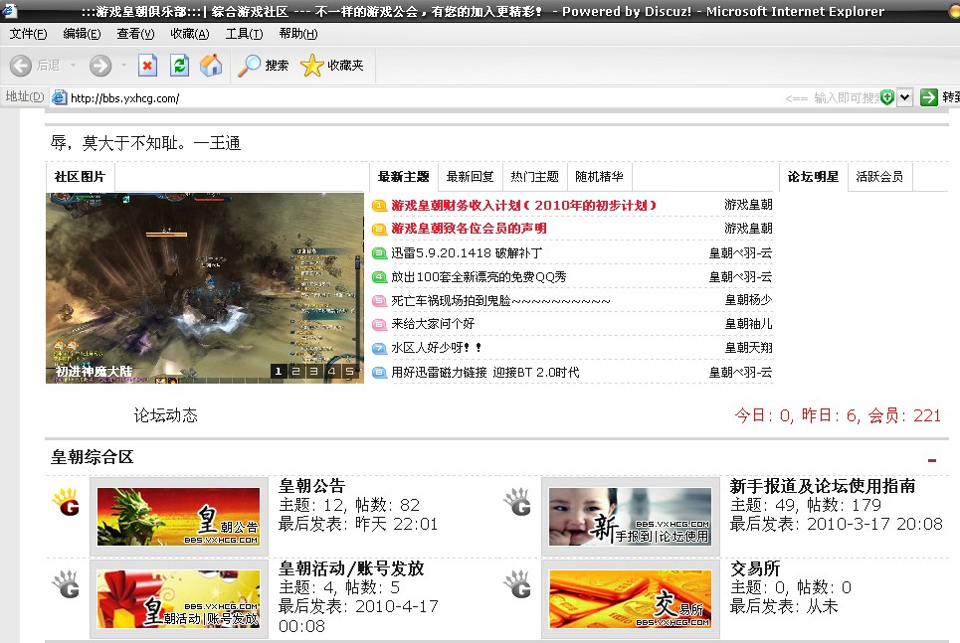
Task: Open thread 水区人好少呀
Action: [x=437, y=348]
